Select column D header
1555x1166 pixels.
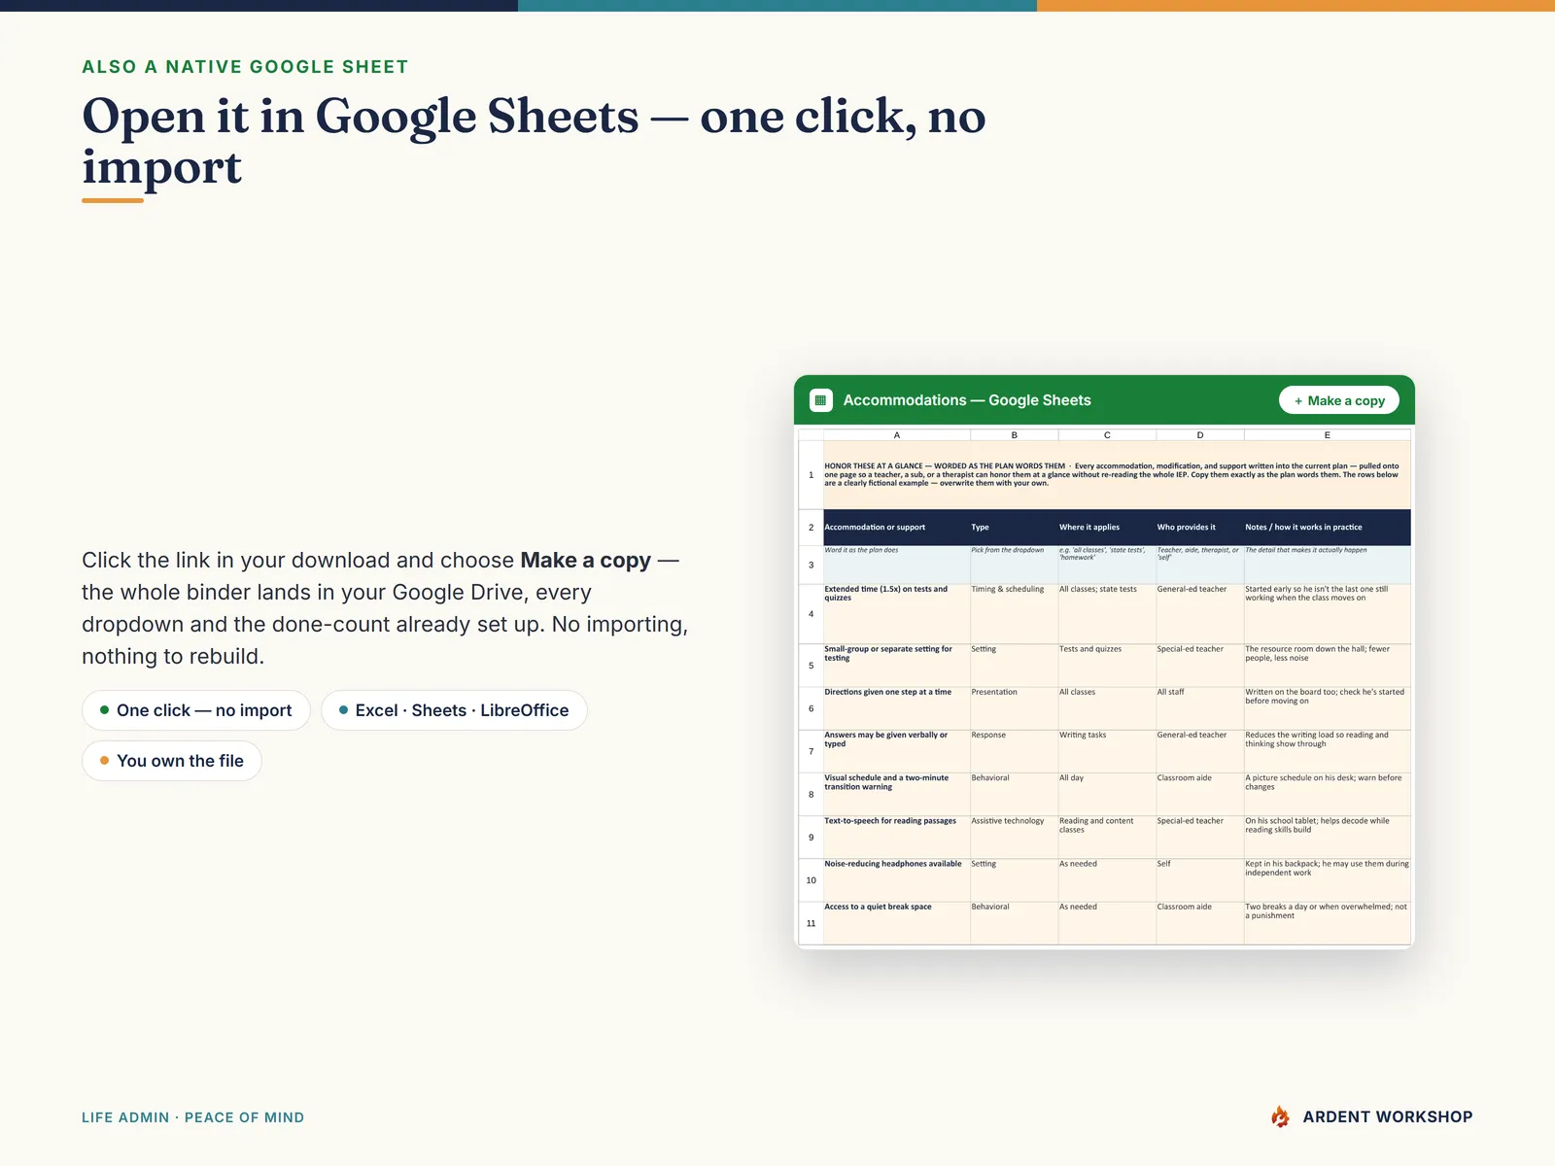pos(1200,435)
